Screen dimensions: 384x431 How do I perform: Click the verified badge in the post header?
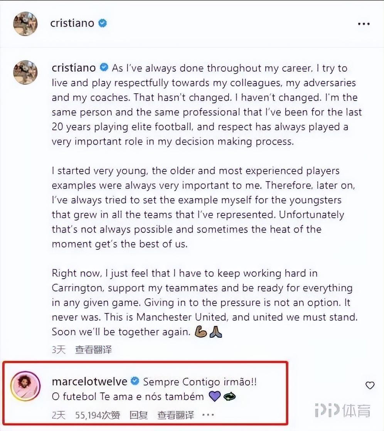[x=103, y=23]
